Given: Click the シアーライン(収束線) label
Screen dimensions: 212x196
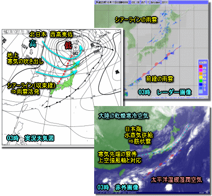Looking at the screenshot, I should pos(32,86).
